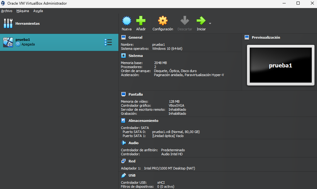Open Configuración gear icon

(x=163, y=21)
